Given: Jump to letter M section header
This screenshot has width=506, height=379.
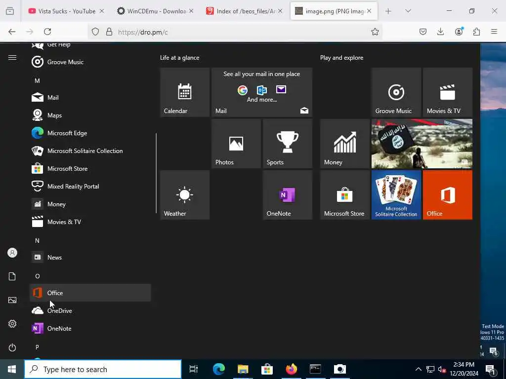Looking at the screenshot, I should [x=37, y=80].
